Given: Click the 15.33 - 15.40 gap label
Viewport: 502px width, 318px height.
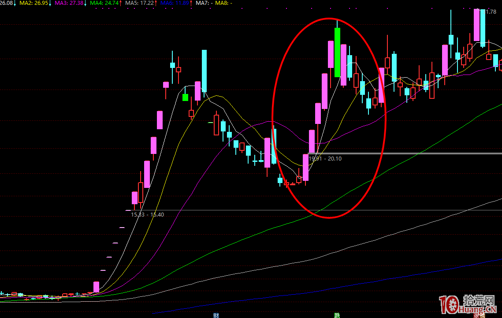Looking at the screenshot, I should pos(147,214).
